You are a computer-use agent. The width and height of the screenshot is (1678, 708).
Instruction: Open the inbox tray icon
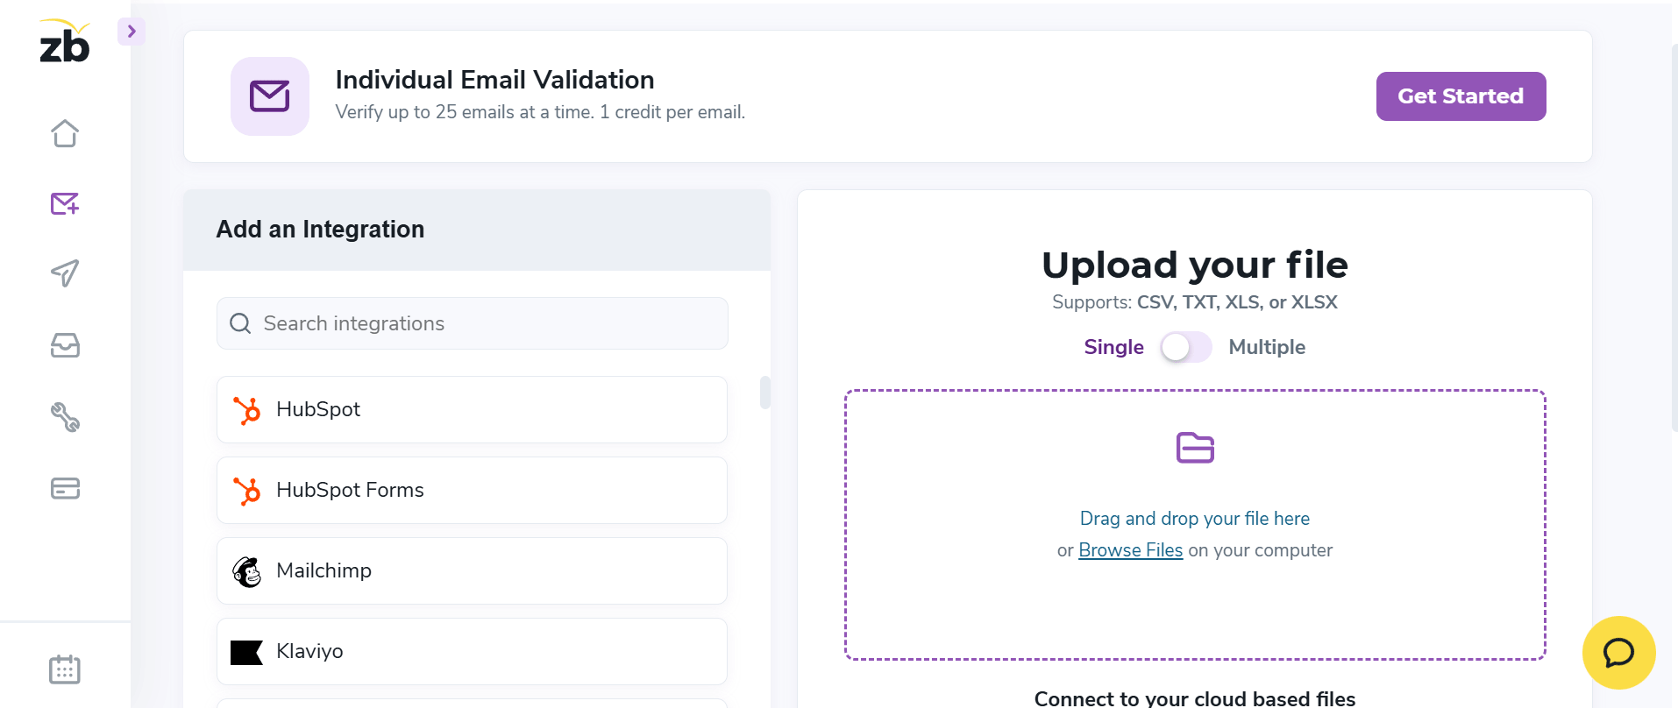click(65, 345)
